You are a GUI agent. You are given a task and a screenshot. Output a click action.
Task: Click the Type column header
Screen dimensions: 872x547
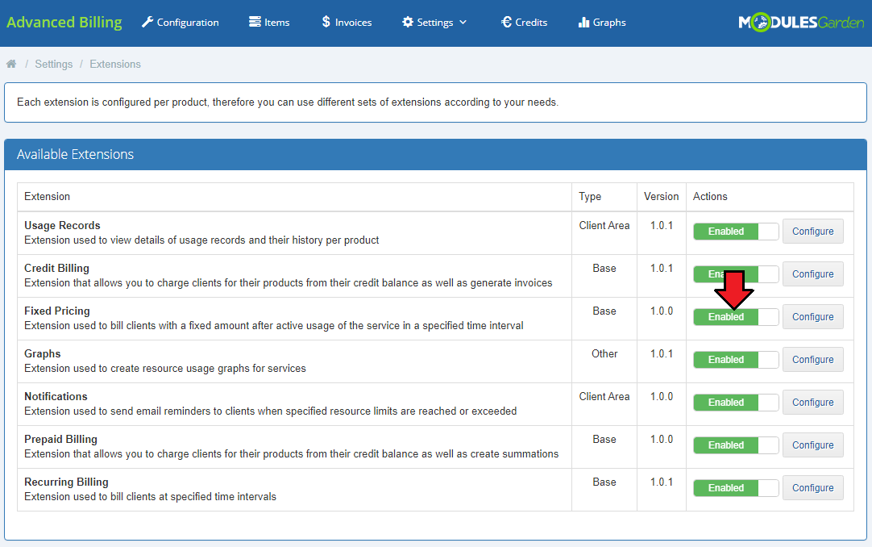pos(589,196)
